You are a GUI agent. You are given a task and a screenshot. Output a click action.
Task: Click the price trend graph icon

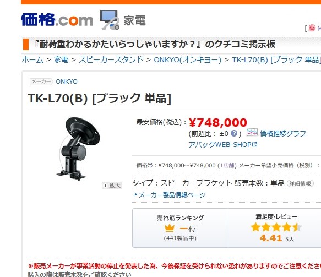tap(252, 133)
